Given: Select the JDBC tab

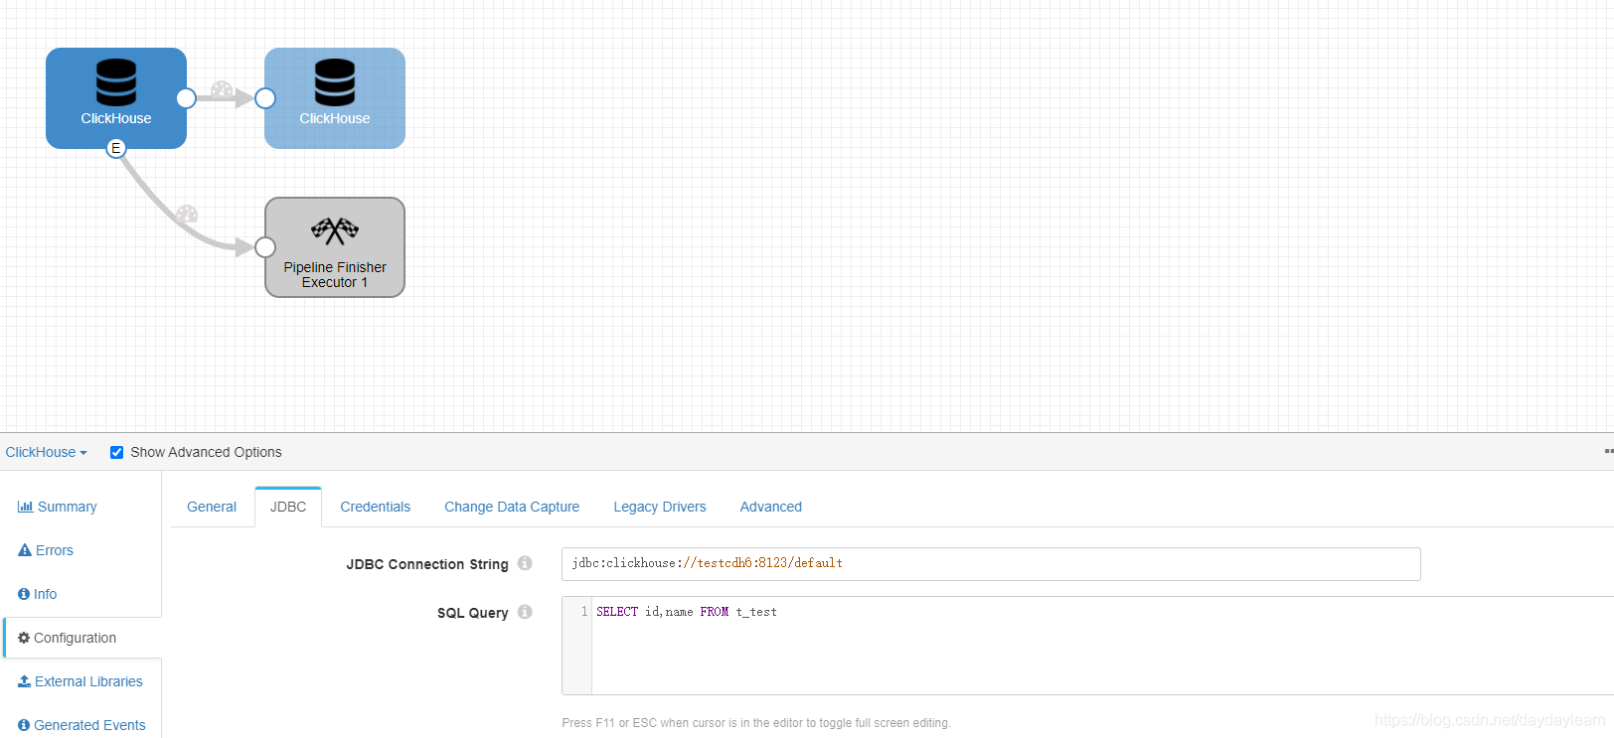Looking at the screenshot, I should pos(288,507).
